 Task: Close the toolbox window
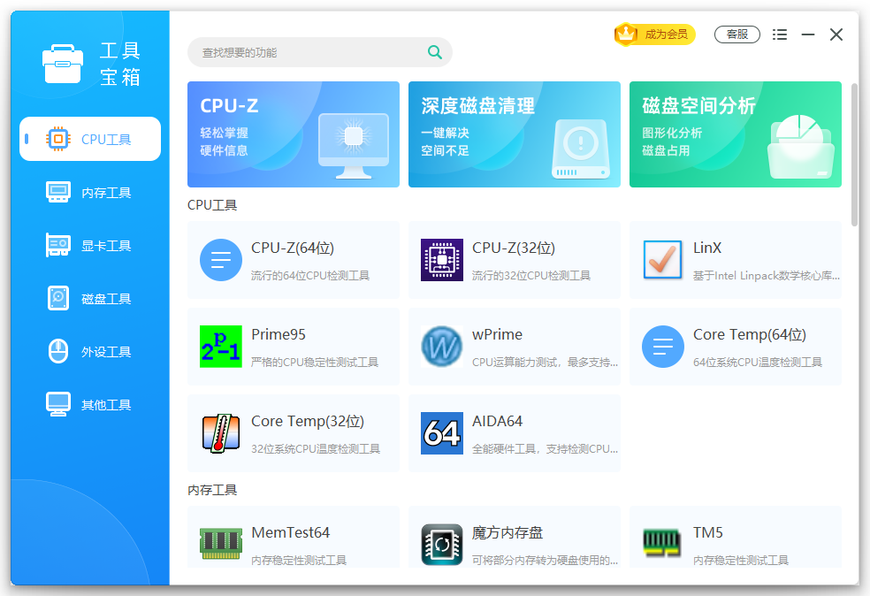(x=836, y=34)
